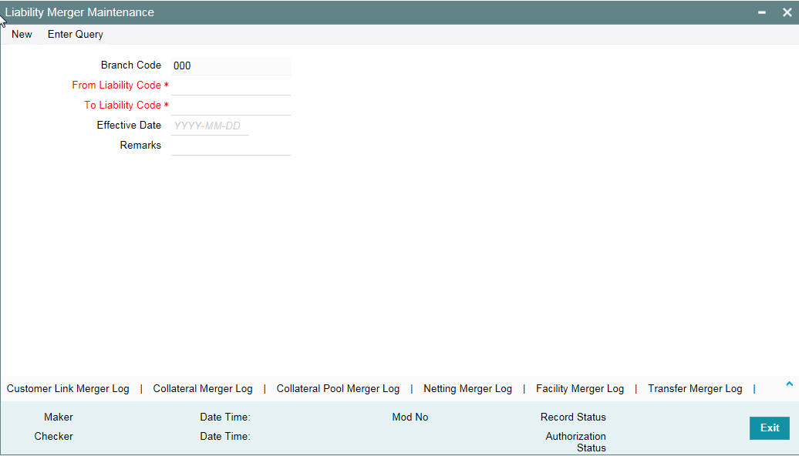Image resolution: width=799 pixels, height=456 pixels.
Task: Open the Facility Merger Log
Action: coord(580,389)
